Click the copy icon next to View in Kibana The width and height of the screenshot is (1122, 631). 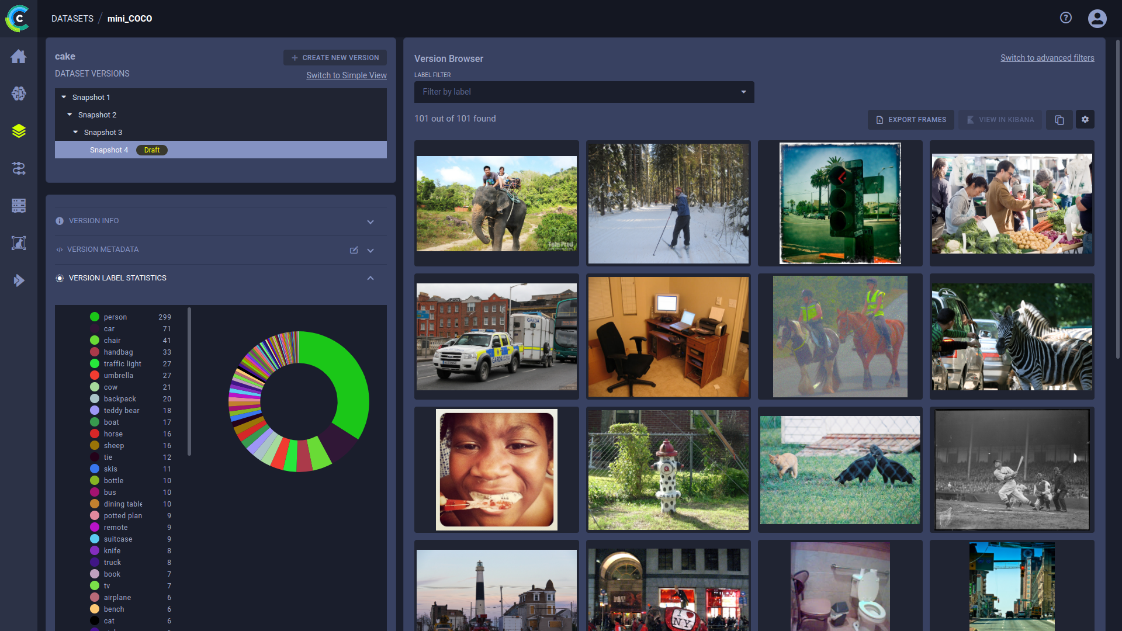tap(1059, 120)
